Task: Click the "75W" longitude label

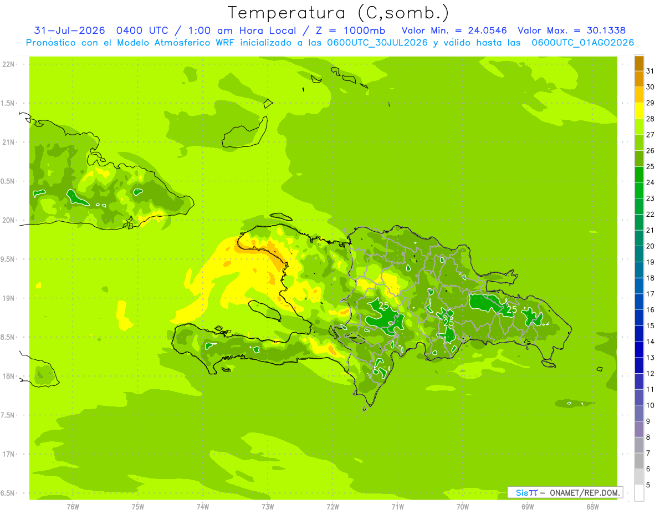Action: (138, 507)
